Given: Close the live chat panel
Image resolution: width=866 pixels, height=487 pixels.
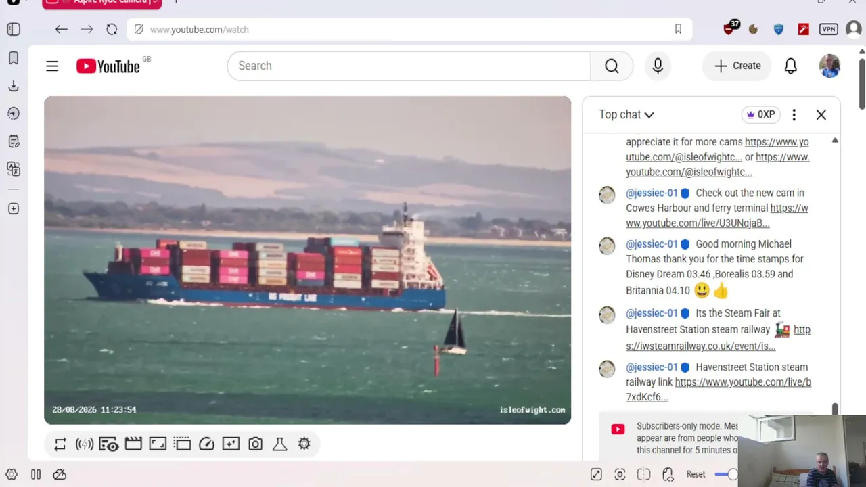Looking at the screenshot, I should pyautogui.click(x=821, y=115).
